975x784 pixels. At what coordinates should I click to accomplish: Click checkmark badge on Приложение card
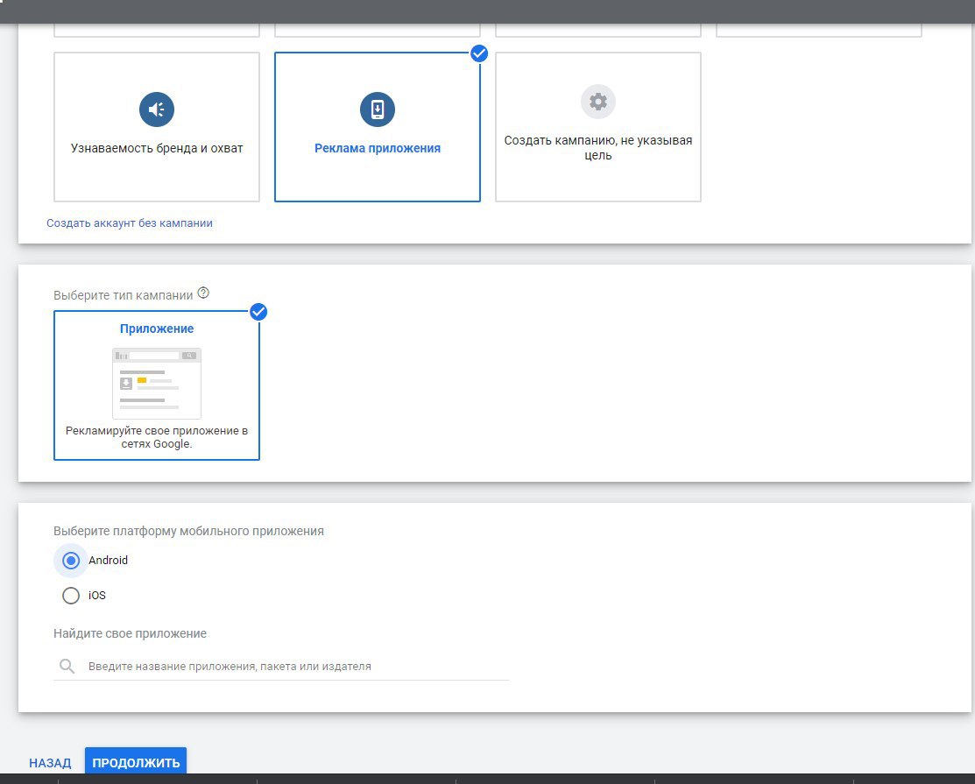pyautogui.click(x=258, y=312)
